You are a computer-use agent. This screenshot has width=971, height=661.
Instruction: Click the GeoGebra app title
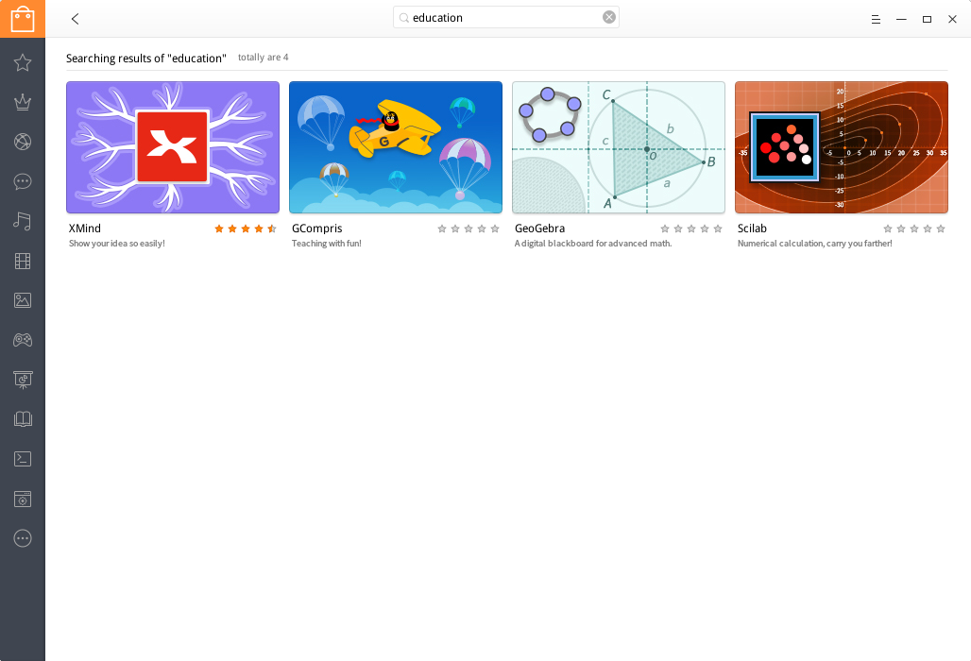(x=539, y=229)
